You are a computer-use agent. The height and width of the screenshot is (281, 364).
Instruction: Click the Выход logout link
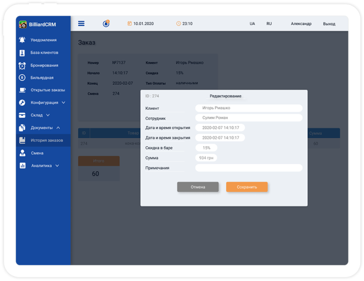tap(329, 24)
